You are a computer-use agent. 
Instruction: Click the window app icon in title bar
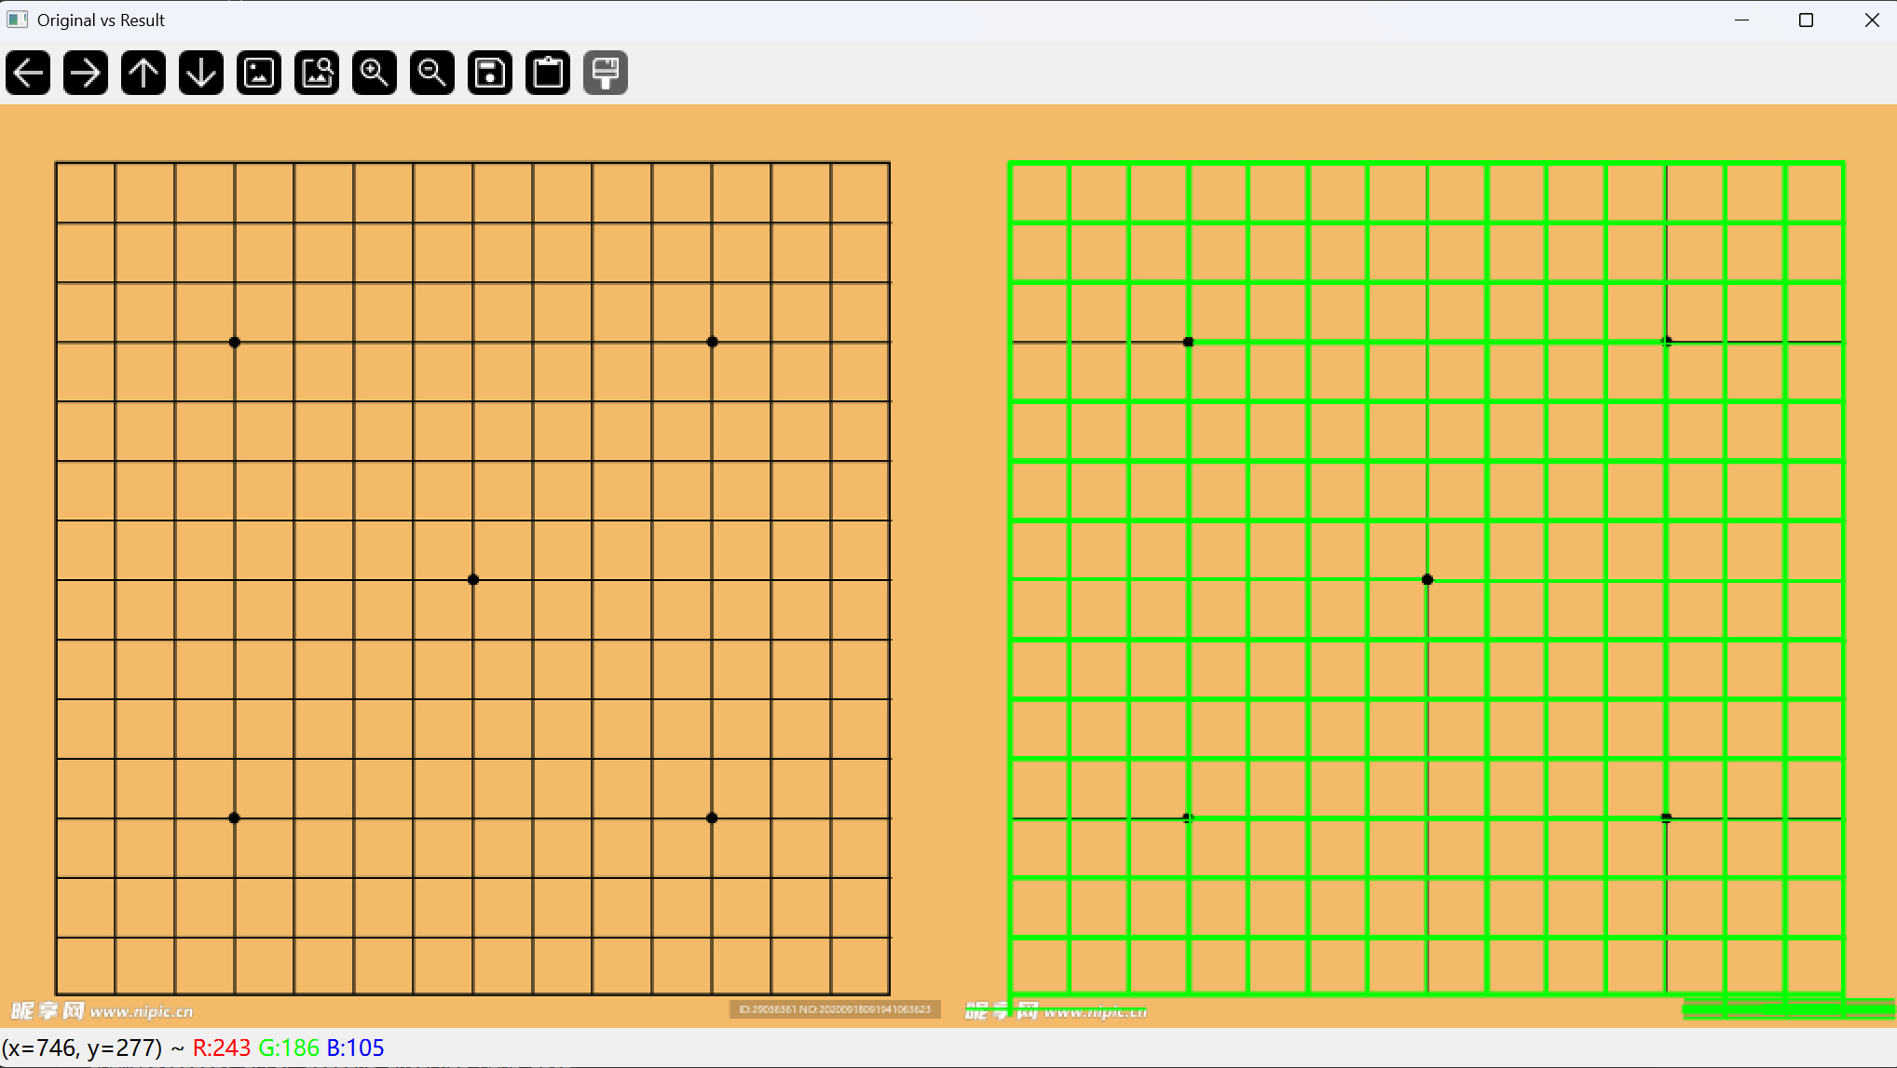pos(17,20)
